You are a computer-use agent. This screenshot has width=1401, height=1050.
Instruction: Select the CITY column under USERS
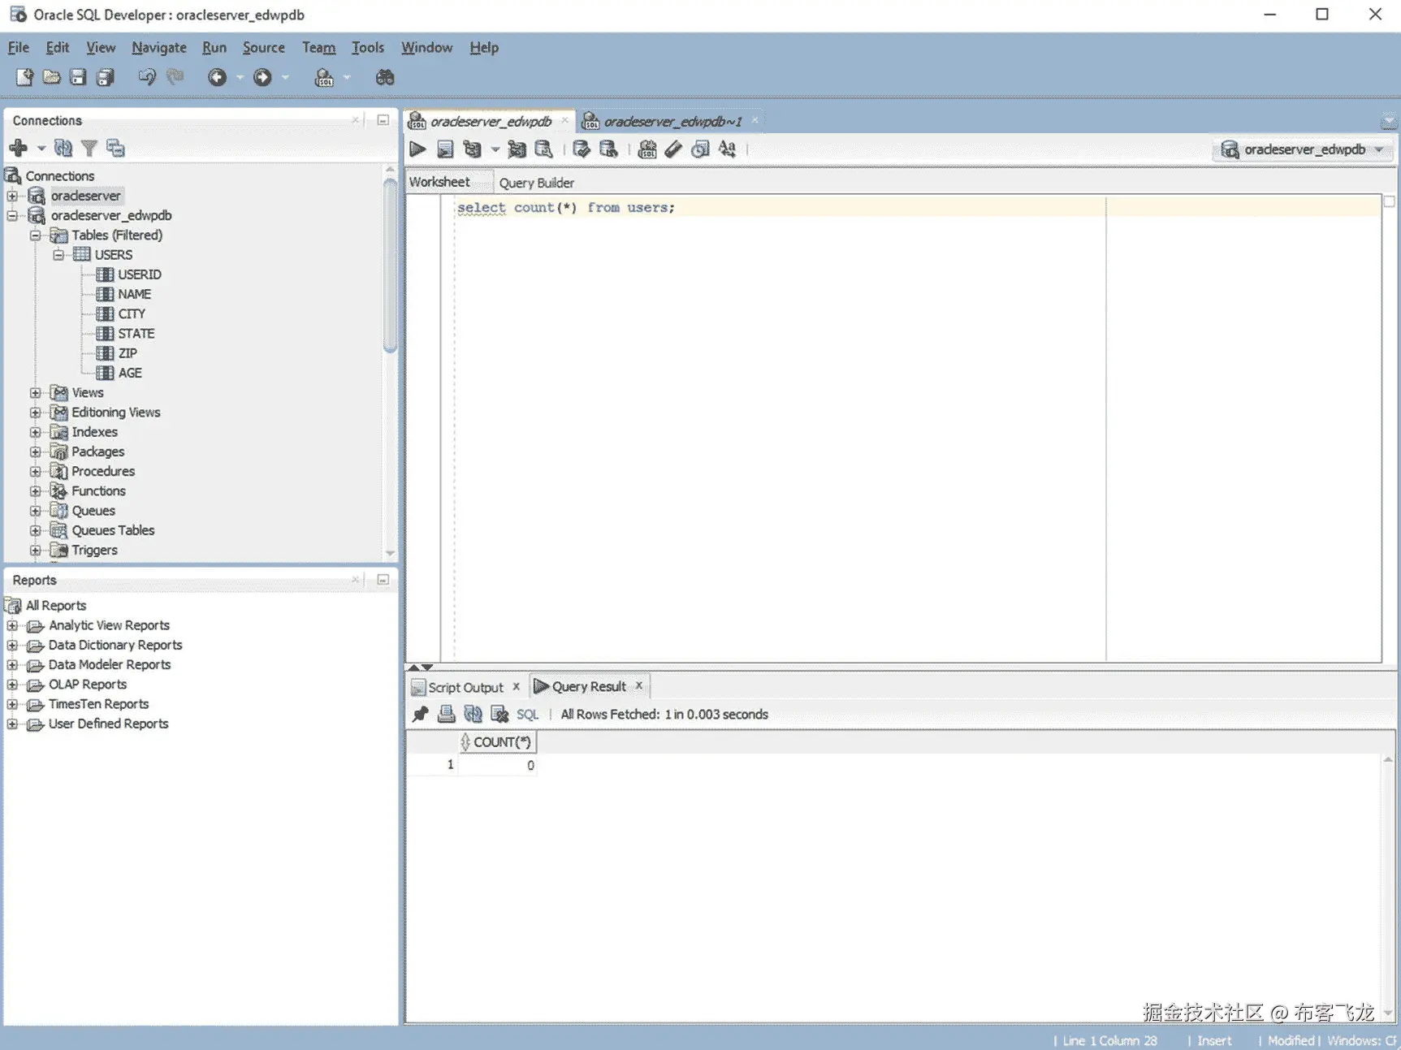pyautogui.click(x=129, y=313)
